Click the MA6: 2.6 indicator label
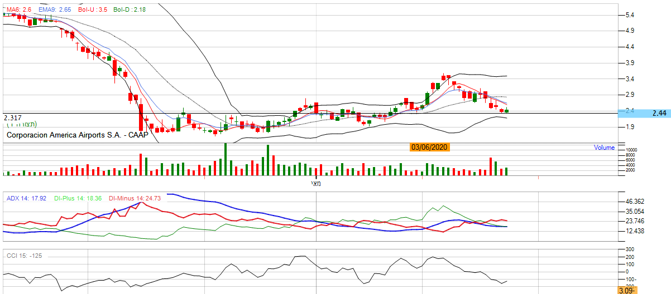The width and height of the screenshot is (671, 294). (18, 9)
